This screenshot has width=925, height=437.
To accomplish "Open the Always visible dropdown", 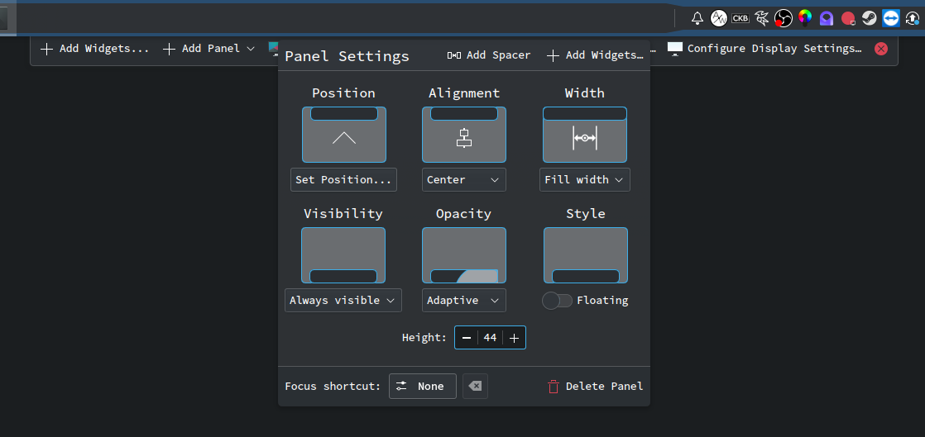I will [x=343, y=301].
